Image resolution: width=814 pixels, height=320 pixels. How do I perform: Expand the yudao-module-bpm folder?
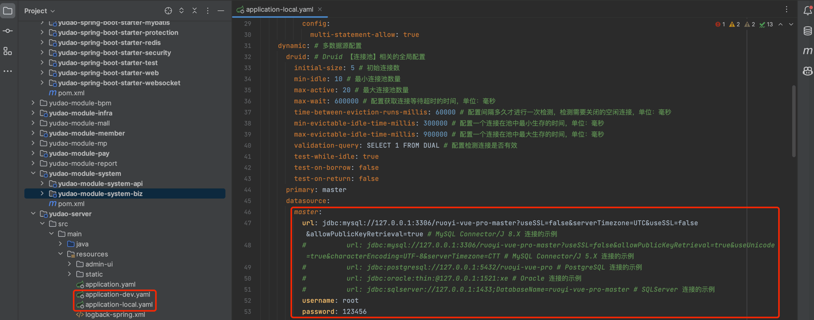[33, 103]
